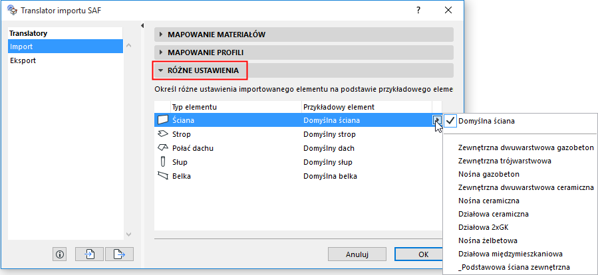Select the Strop row
Viewport: 598px width, 275px height.
coord(298,134)
